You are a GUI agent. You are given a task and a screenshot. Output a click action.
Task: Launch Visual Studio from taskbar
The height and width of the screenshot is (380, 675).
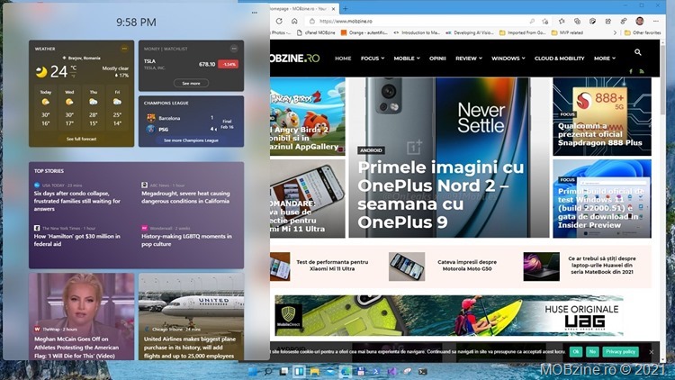391,371
